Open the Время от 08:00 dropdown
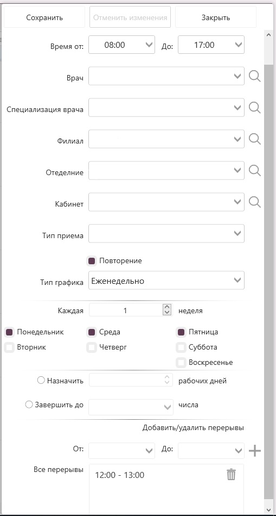 pyautogui.click(x=122, y=45)
